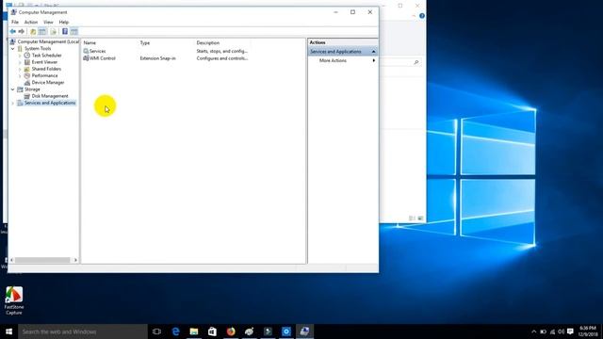Expand the Services and Applications node
The image size is (603, 339).
(x=12, y=103)
